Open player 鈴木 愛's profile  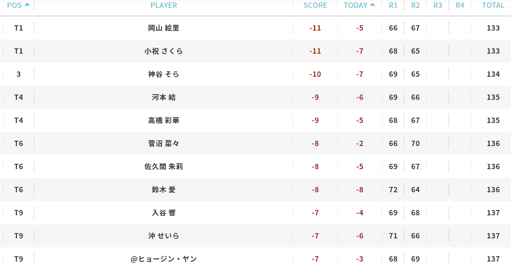[x=164, y=190]
